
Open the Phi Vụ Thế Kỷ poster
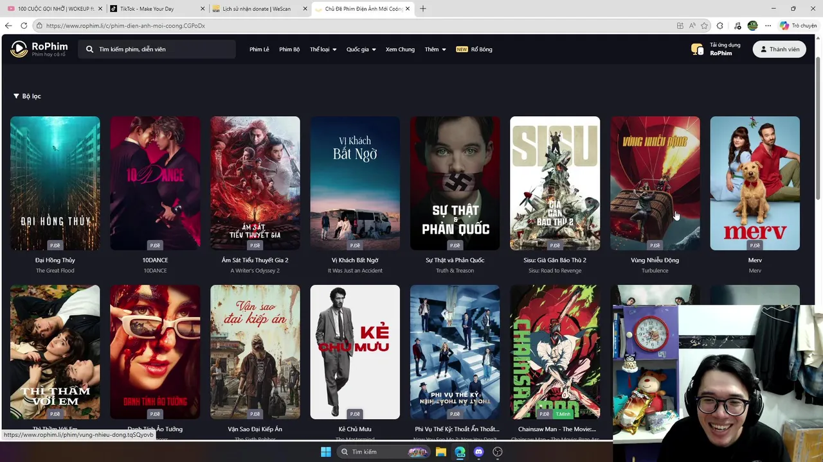tap(455, 352)
